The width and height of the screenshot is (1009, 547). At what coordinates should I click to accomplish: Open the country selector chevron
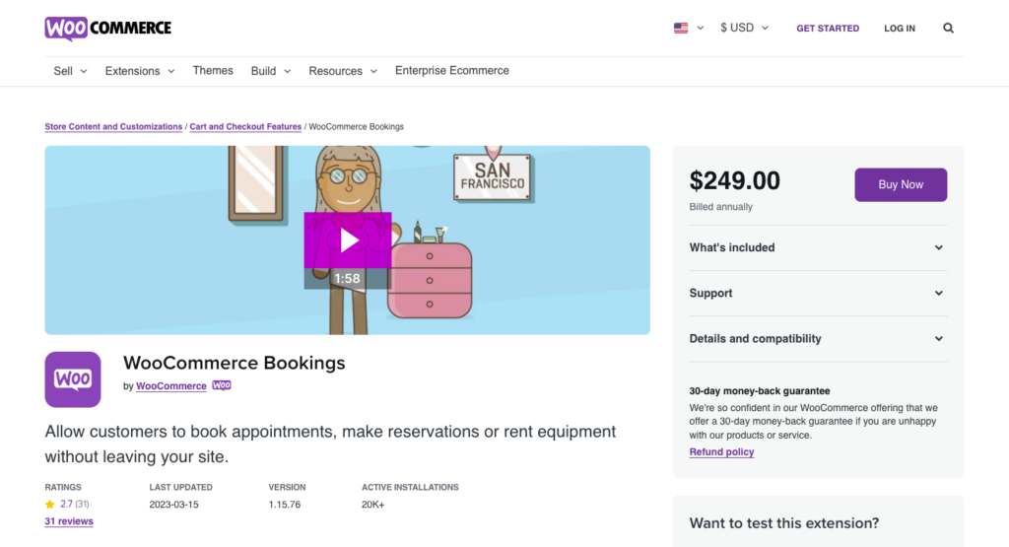pos(701,28)
